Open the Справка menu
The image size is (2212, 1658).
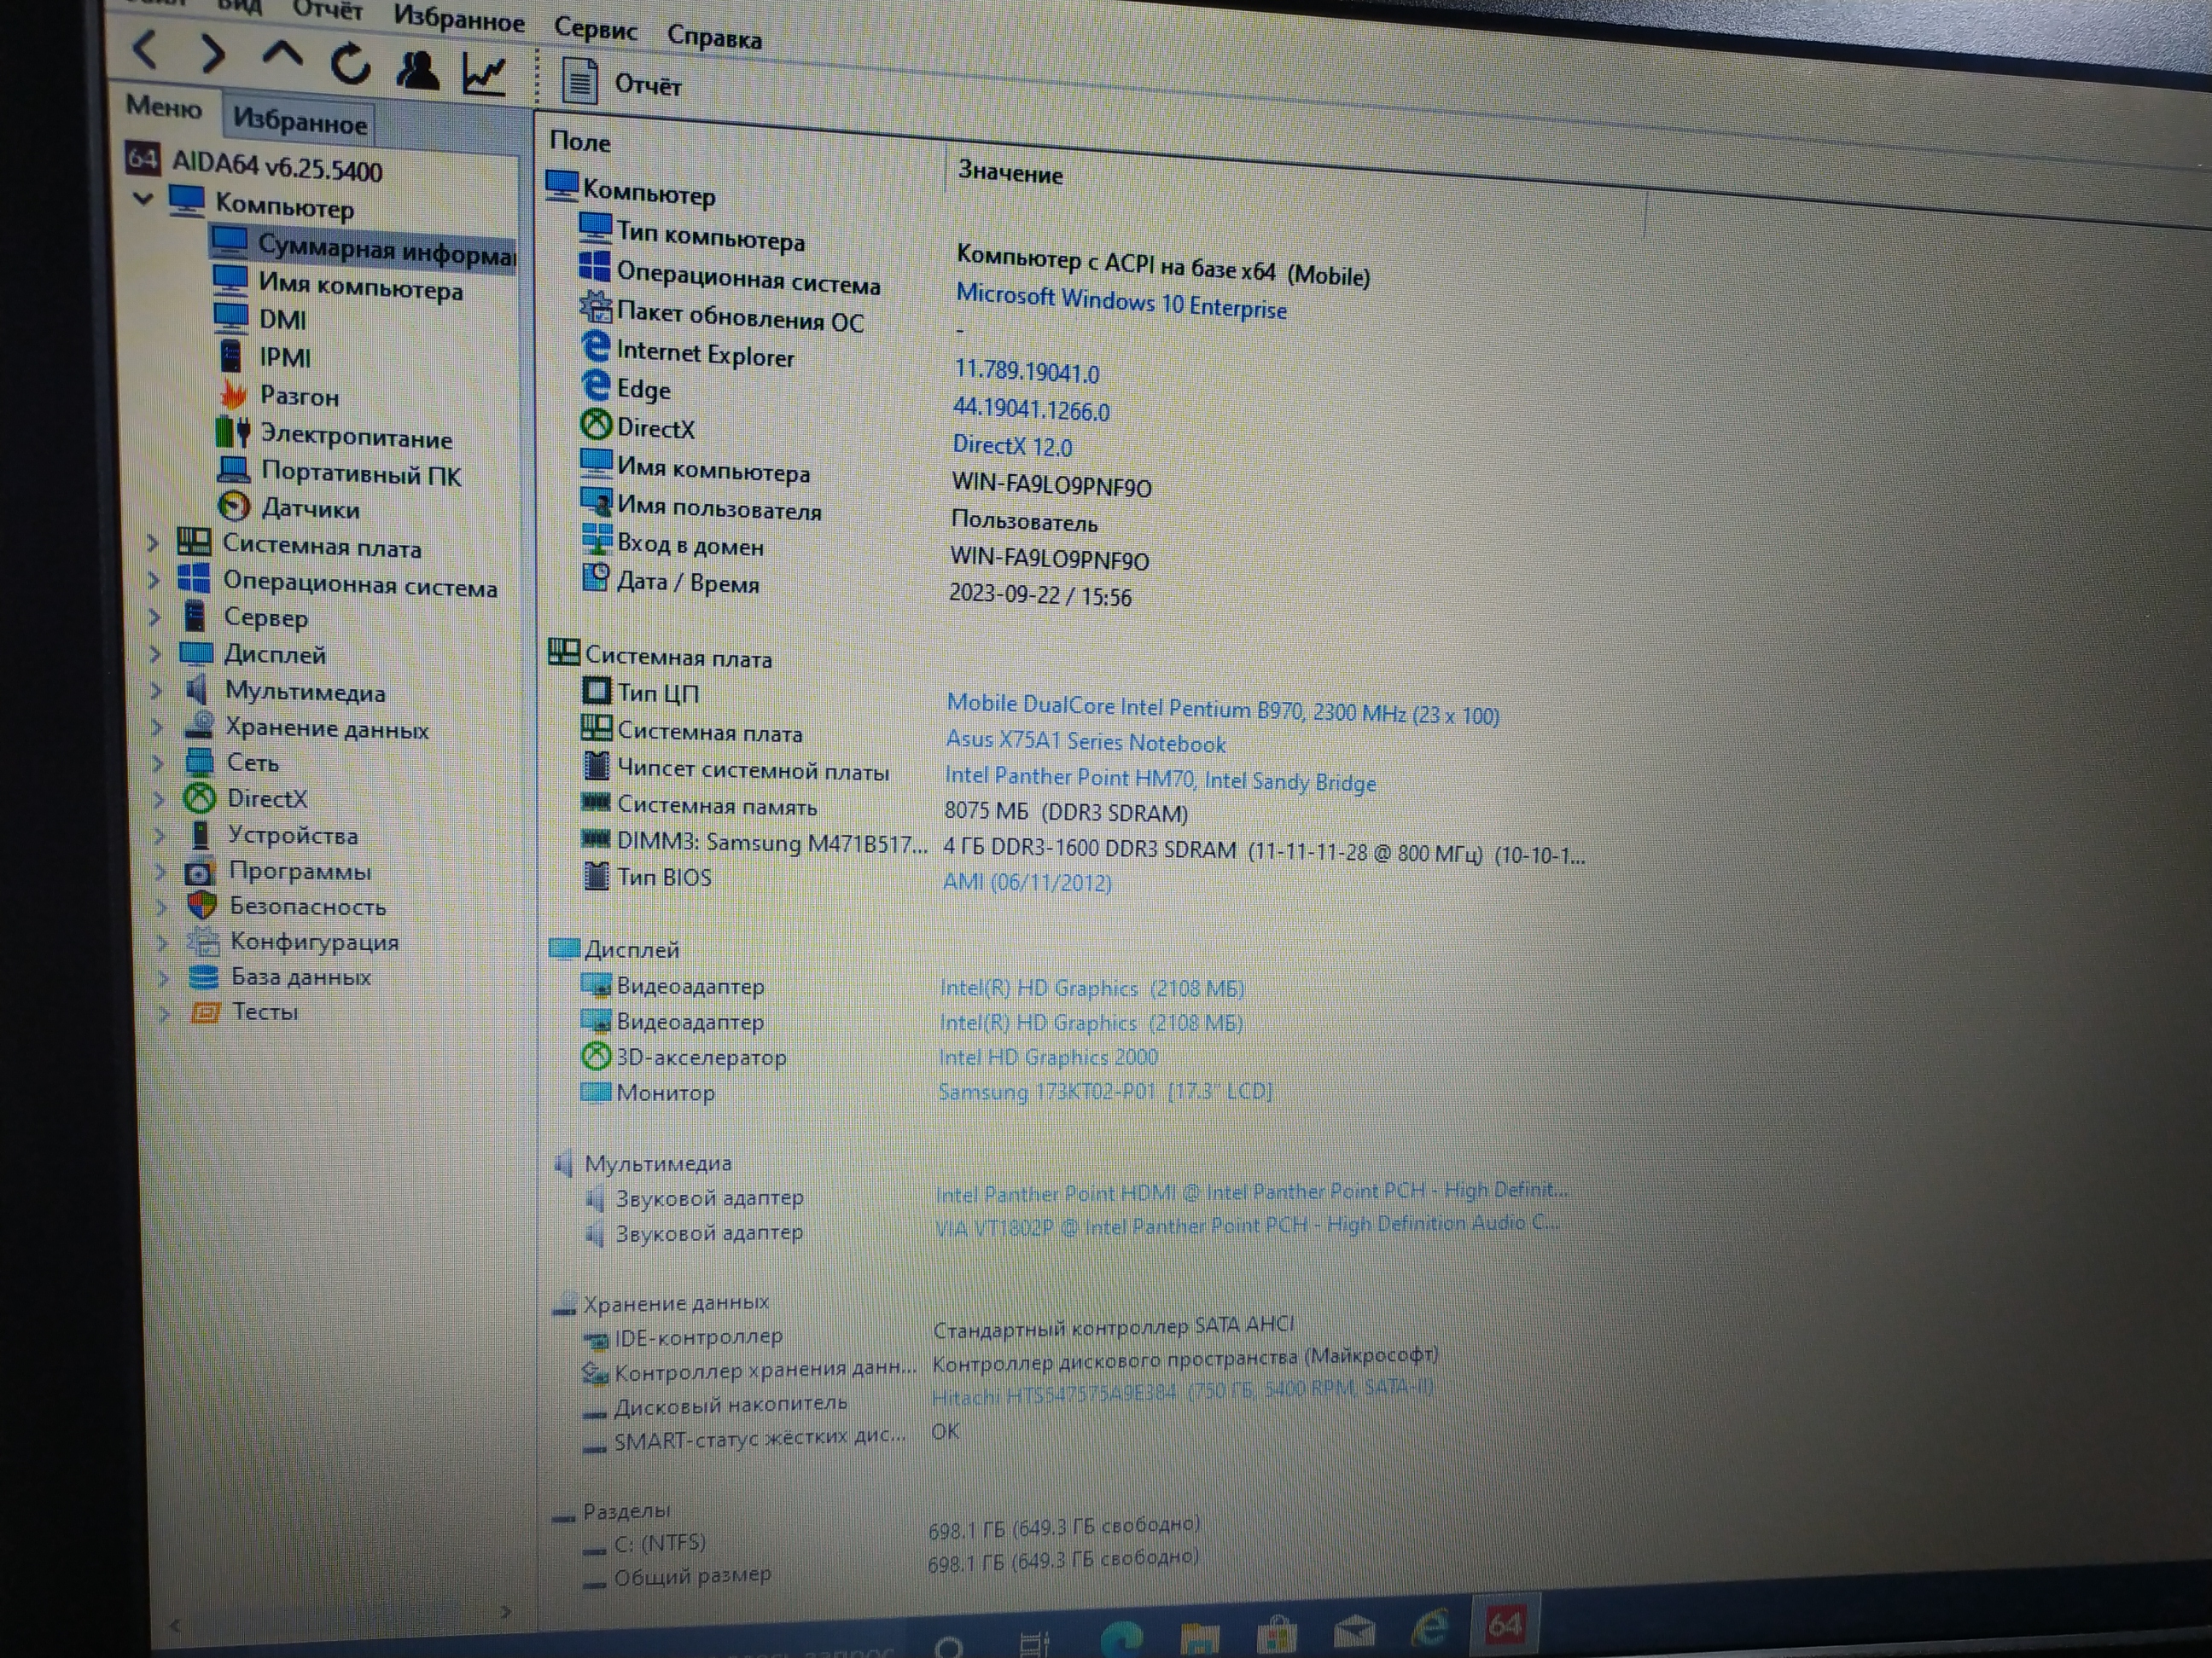[x=714, y=38]
